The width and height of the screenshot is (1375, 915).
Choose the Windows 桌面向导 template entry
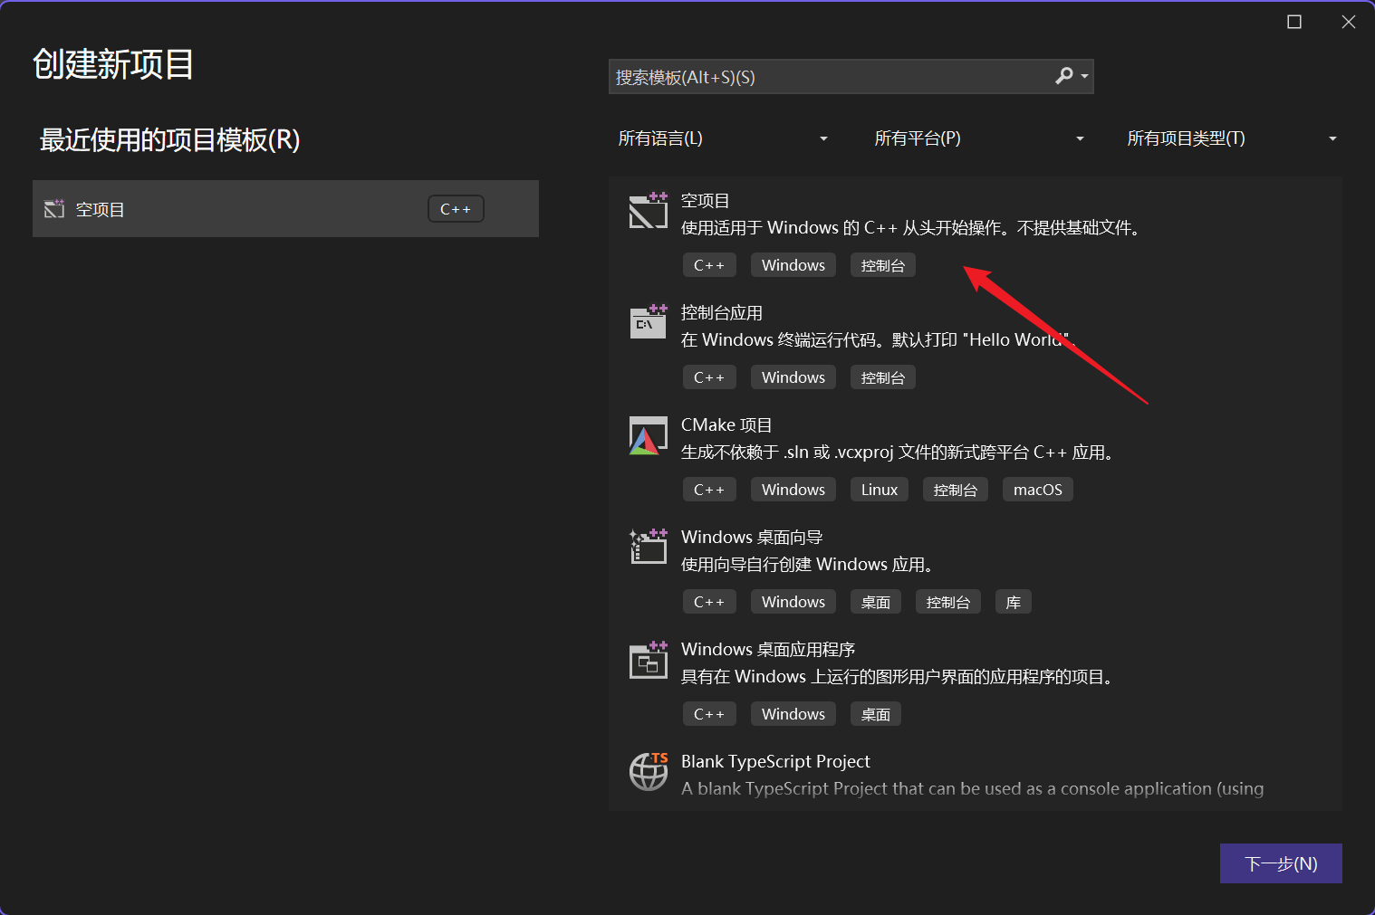(x=752, y=538)
